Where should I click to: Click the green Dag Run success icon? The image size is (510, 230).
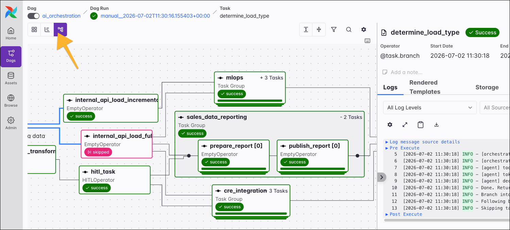tap(94, 16)
